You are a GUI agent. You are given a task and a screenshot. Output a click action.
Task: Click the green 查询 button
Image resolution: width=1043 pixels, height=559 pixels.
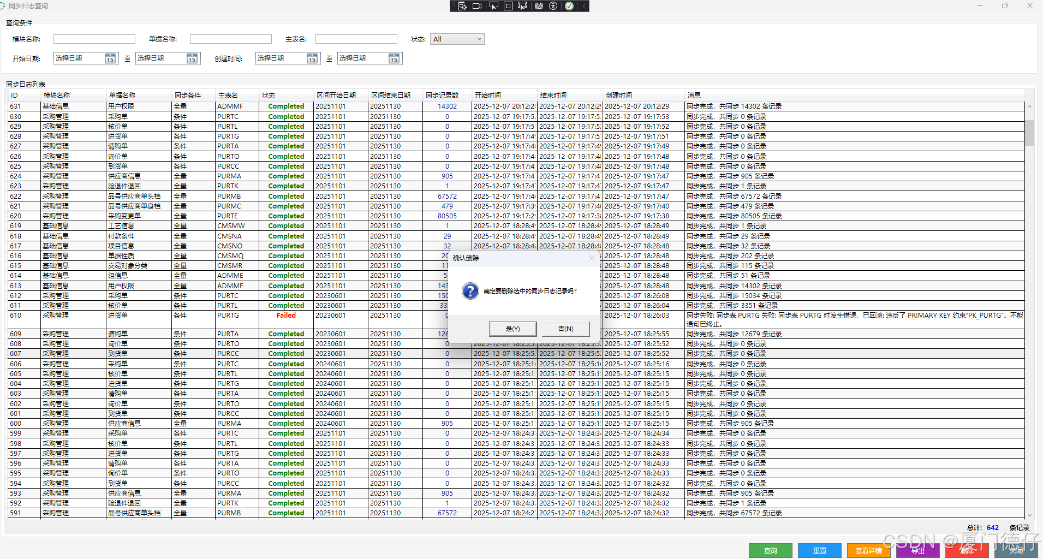pos(771,551)
